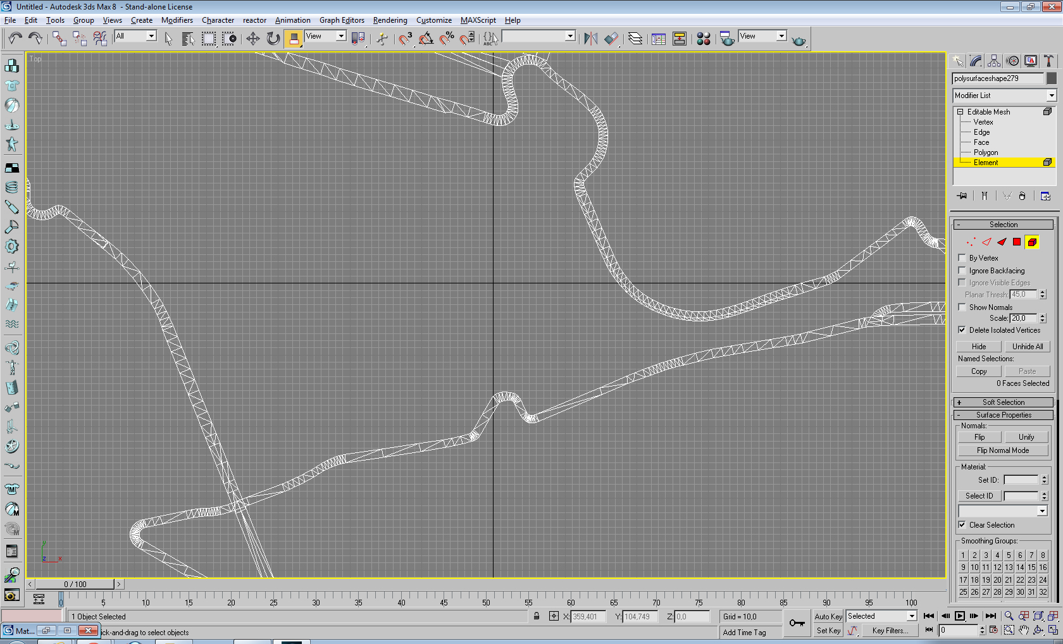Collapse the Editable Mesh stack entry

coord(960,112)
